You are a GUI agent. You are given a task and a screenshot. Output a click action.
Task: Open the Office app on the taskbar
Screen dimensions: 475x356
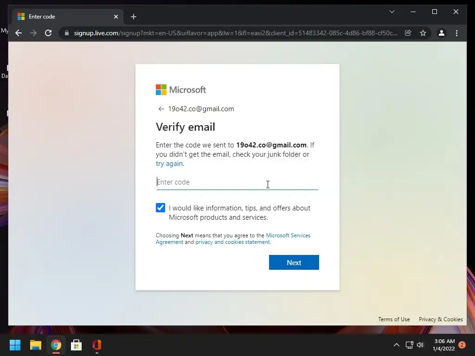click(97, 345)
